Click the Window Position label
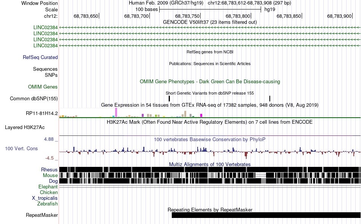Screen dimensions: 361x224 (40, 3)
